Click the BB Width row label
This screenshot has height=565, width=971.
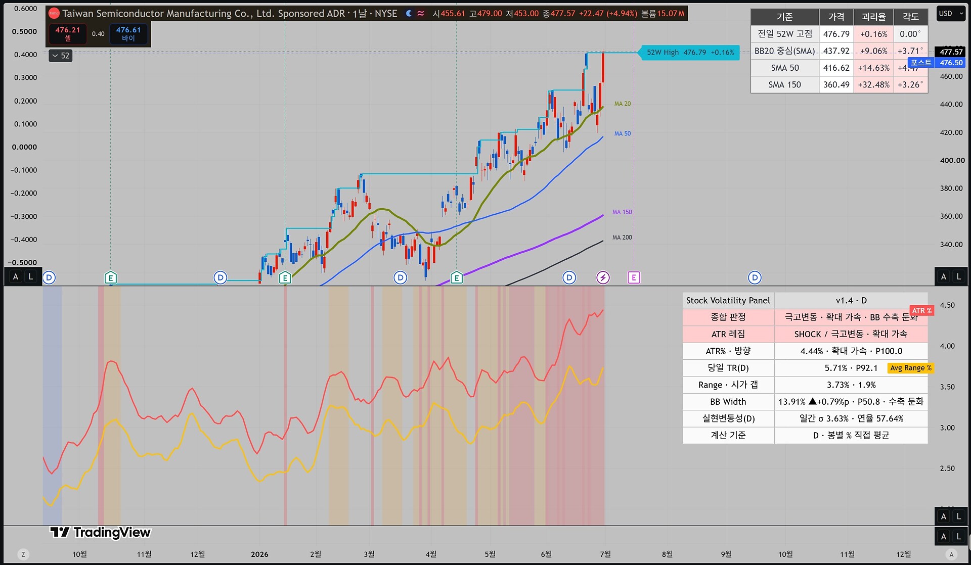point(728,402)
